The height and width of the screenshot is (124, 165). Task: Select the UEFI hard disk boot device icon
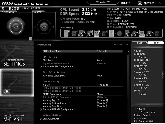(67, 34)
